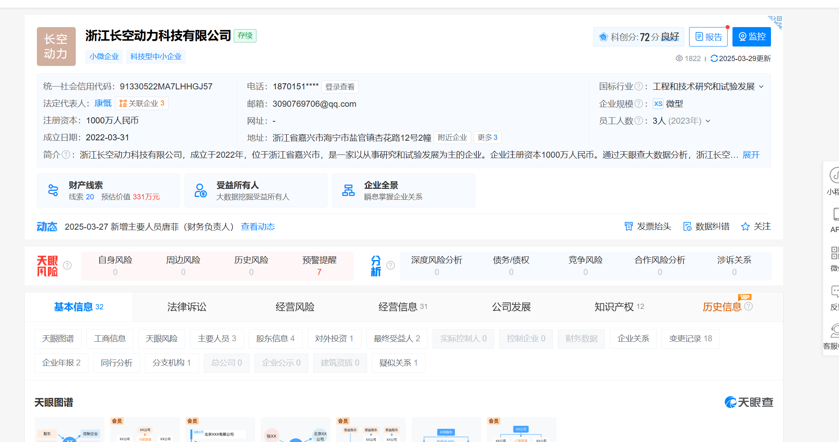The height and width of the screenshot is (442, 839).
Task: Select the 主要人员 3 sub-tab
Action: tap(217, 339)
